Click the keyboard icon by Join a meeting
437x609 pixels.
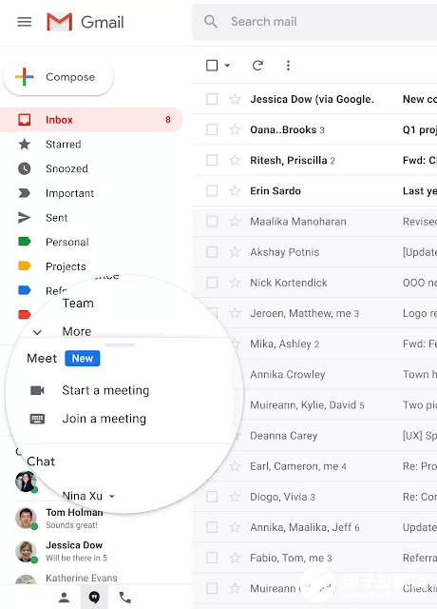point(37,419)
